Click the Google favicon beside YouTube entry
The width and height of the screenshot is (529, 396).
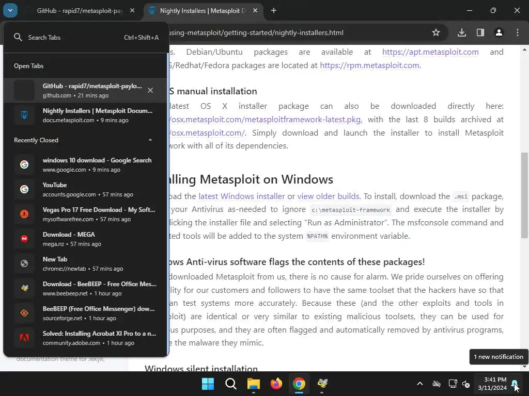click(24, 189)
